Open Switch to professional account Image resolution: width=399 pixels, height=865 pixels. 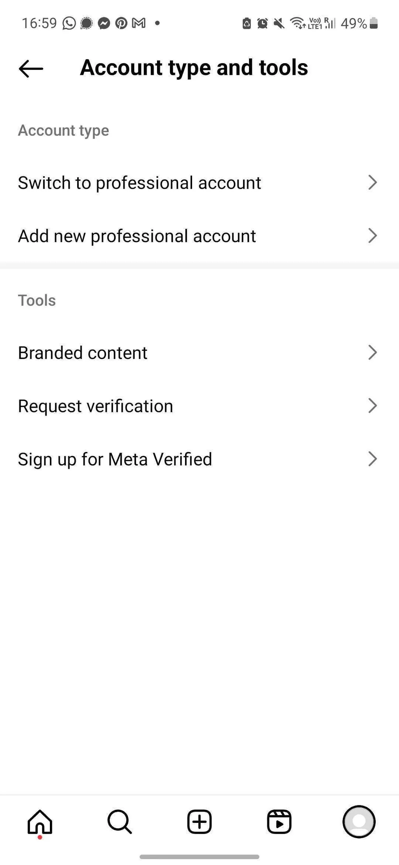click(139, 183)
